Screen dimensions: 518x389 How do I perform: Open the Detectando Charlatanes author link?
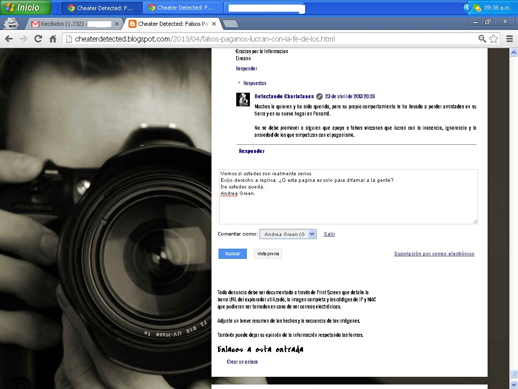284,96
